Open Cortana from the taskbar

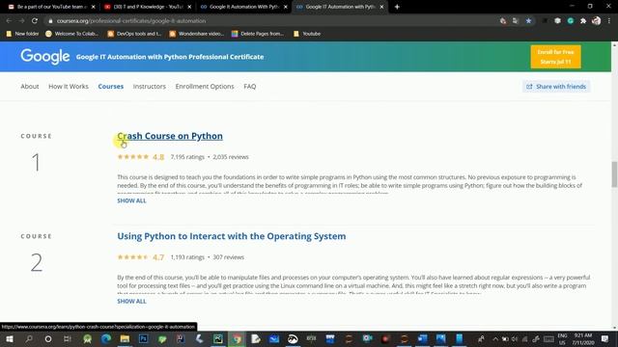pos(48,339)
